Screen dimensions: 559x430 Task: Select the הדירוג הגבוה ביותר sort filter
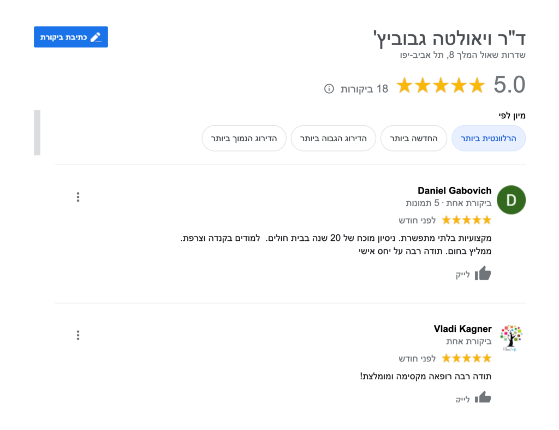[333, 138]
